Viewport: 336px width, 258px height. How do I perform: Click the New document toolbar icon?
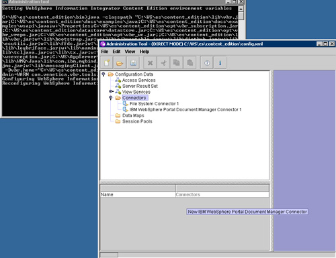(x=107, y=63)
